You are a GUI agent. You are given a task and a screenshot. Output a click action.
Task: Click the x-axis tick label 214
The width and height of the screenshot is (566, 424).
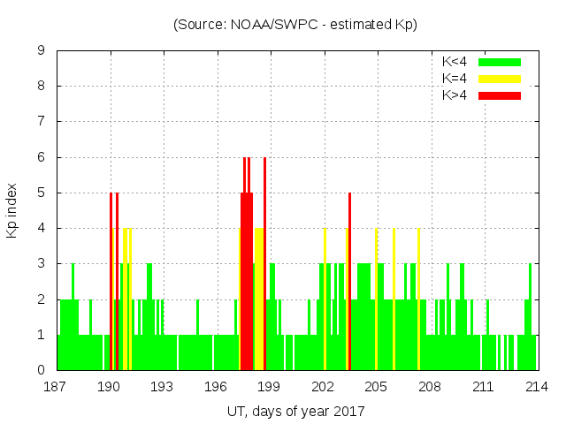[x=536, y=386]
